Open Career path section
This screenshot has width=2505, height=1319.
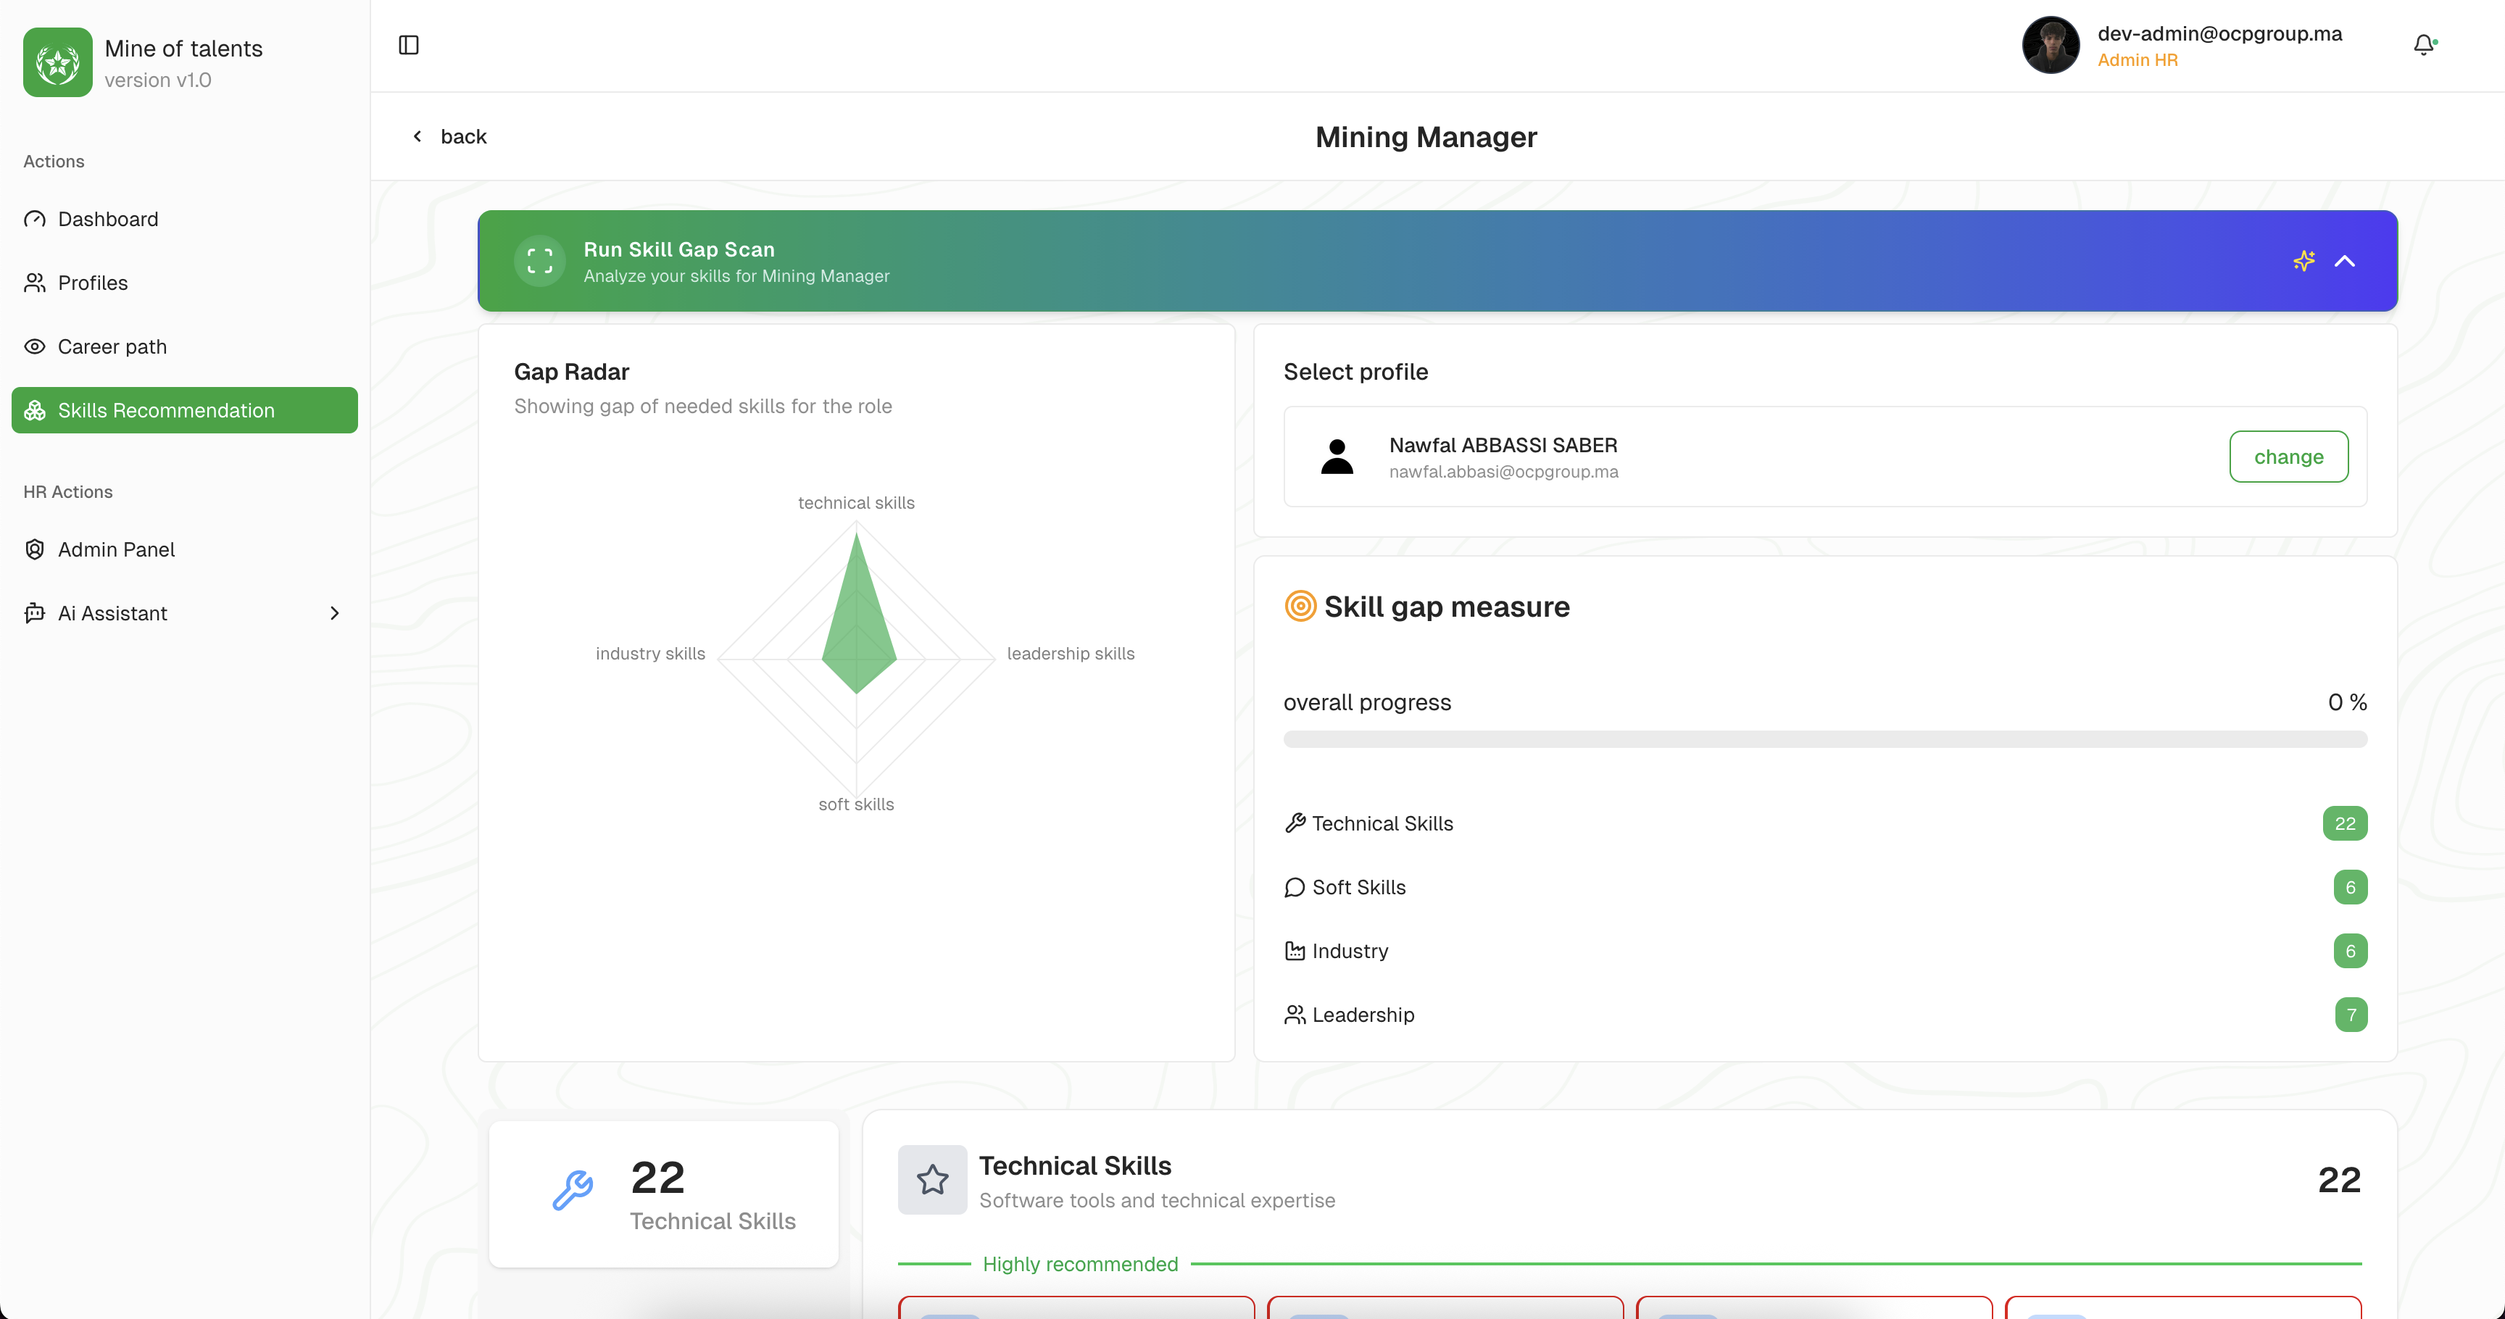tap(112, 347)
